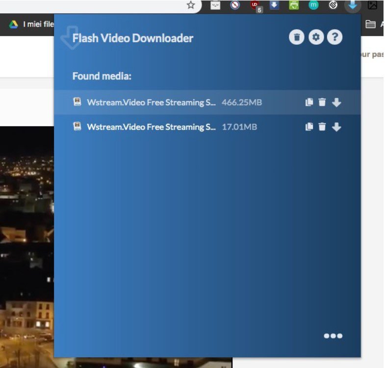Click the green printer extension icon
Viewport: 385px width, 368px height.
pos(294,5)
